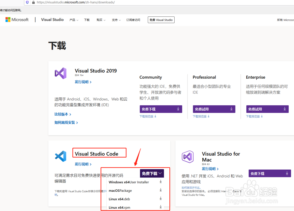Viewport: 294px width, 211px height.
Task: Select Linux x64 .rpm option
Action: pos(135,207)
